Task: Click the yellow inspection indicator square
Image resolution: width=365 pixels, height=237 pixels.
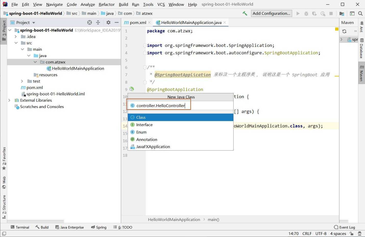Action: pyautogui.click(x=337, y=29)
